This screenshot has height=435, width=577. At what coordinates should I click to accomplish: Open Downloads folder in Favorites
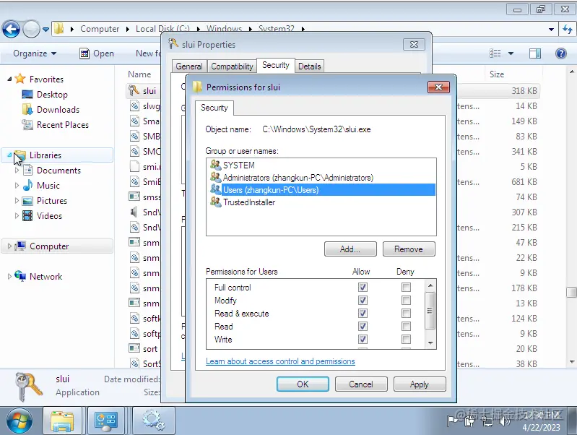point(58,110)
